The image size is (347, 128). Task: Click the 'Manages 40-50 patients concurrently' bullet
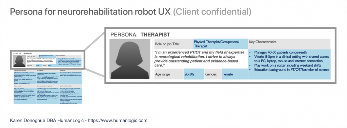pos(281,52)
